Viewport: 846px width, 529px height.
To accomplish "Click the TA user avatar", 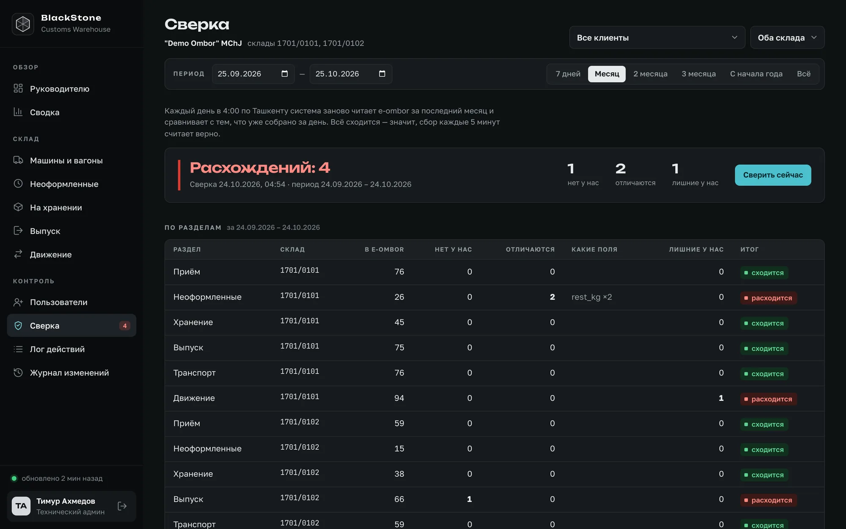I will tap(21, 506).
